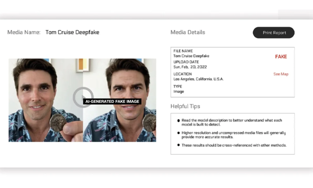Click the 'LOCATION' field label
This screenshot has height=188, width=313.
(x=183, y=74)
